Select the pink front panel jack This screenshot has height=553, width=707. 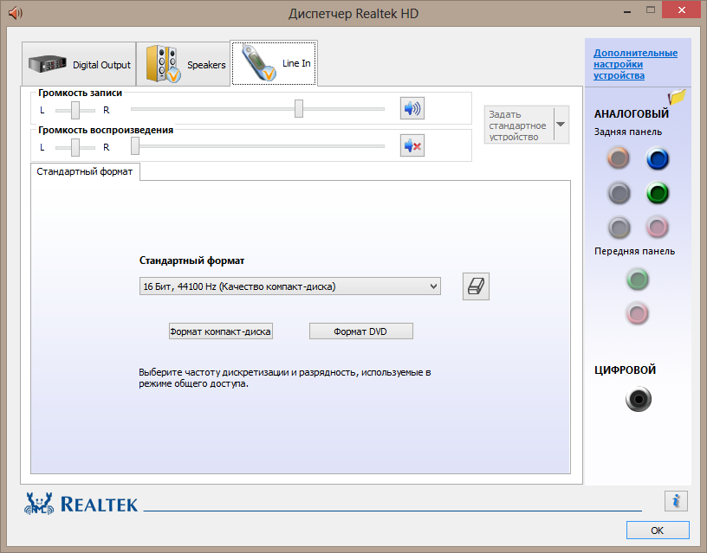coord(637,313)
